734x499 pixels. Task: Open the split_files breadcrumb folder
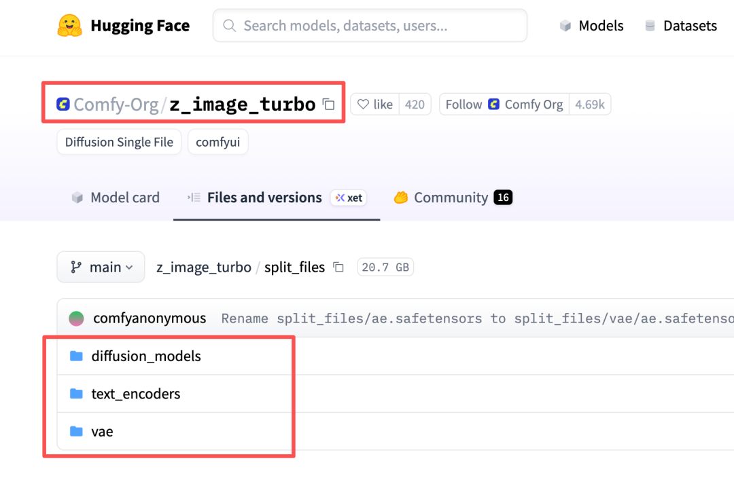pyautogui.click(x=294, y=267)
